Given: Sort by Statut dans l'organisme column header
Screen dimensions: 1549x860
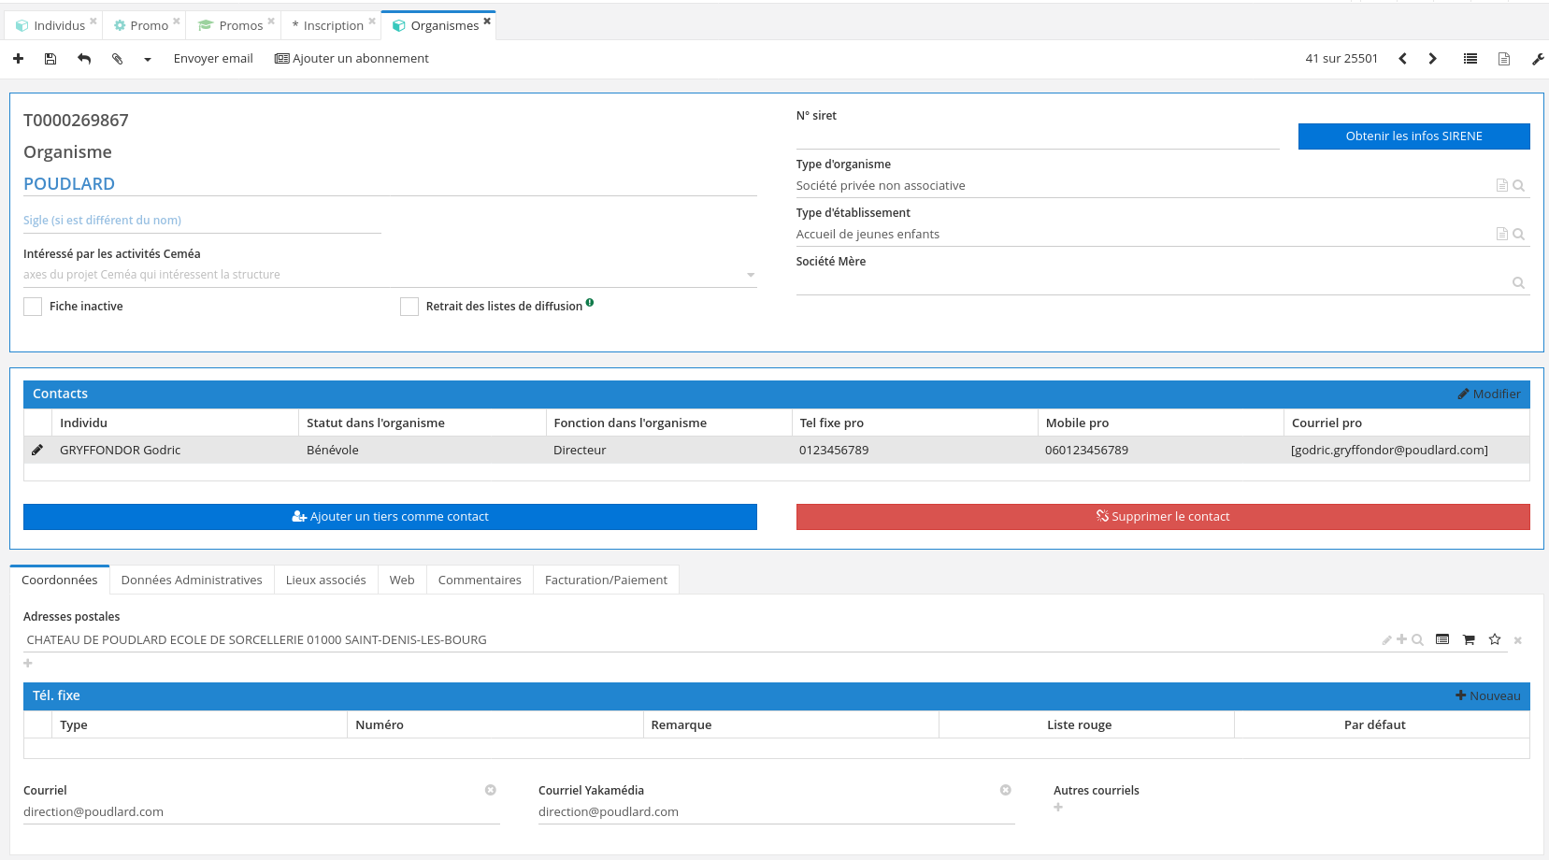Looking at the screenshot, I should 423,423.
